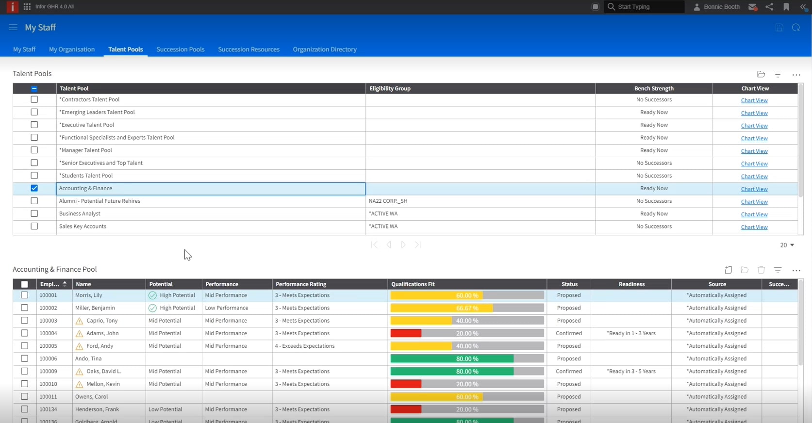The height and width of the screenshot is (423, 812).
Task: Select checkbox for employee 100001 Morris, Lily
Action: pos(25,295)
